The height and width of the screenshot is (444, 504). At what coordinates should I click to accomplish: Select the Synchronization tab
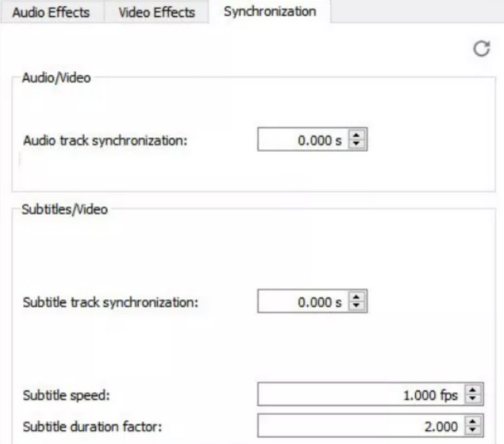pos(269,11)
